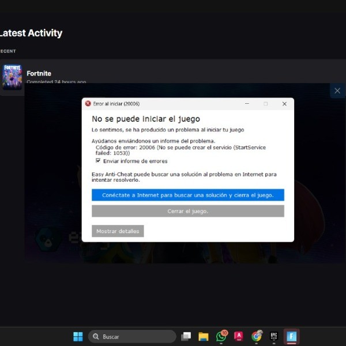
Task: Open the Fortnite game thumbnail
Action: pyautogui.click(x=12, y=77)
